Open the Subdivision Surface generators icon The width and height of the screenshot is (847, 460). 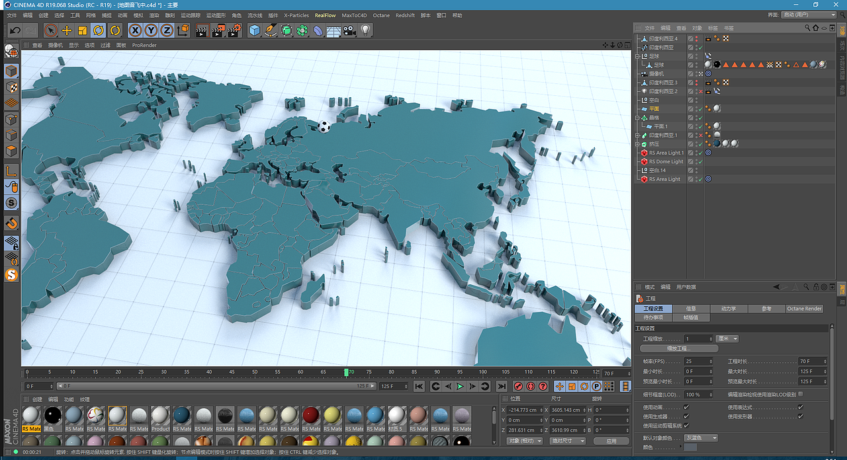[x=287, y=30]
